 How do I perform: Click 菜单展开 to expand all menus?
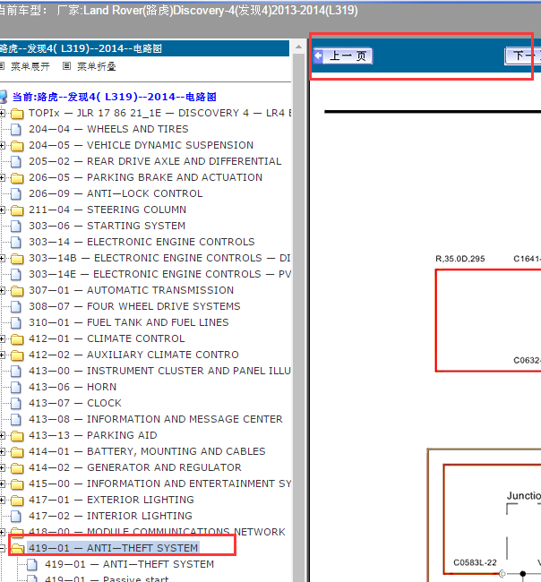click(x=30, y=66)
